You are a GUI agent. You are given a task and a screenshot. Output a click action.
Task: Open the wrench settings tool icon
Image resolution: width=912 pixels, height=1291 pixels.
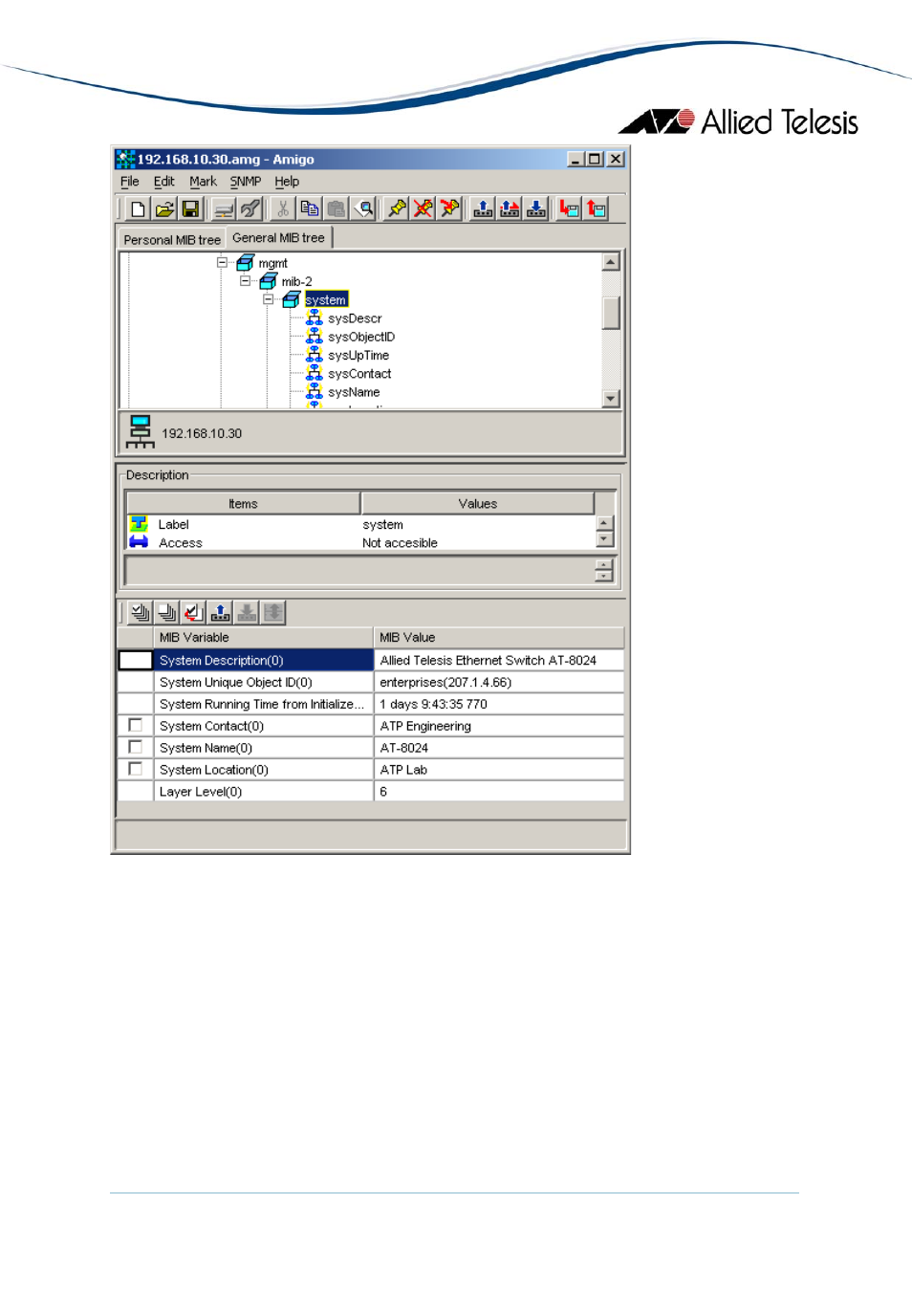(x=250, y=208)
